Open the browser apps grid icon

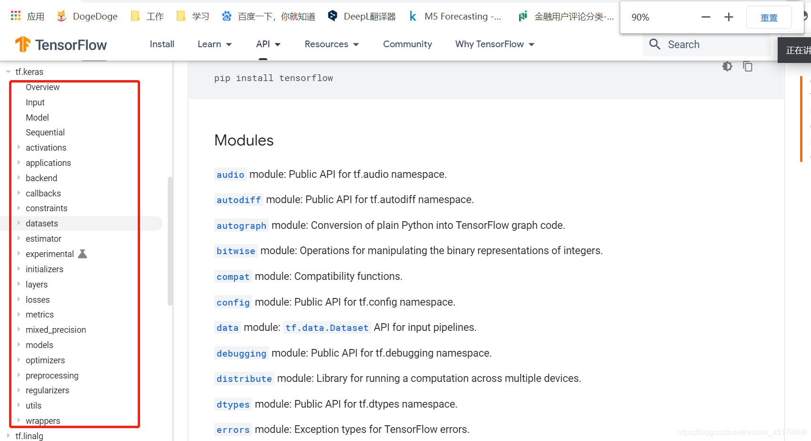(16, 16)
